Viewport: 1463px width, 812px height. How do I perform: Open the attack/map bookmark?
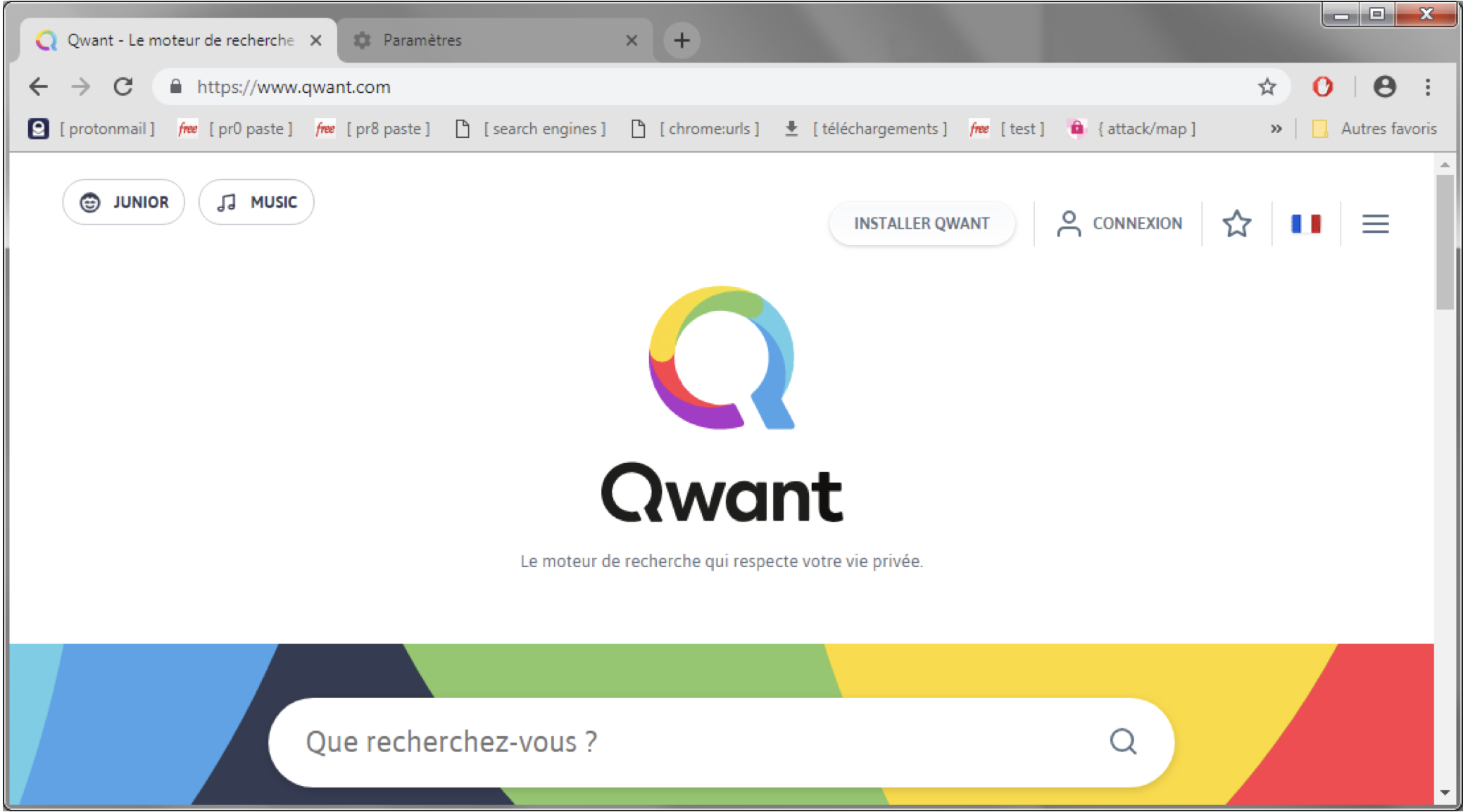point(1131,129)
